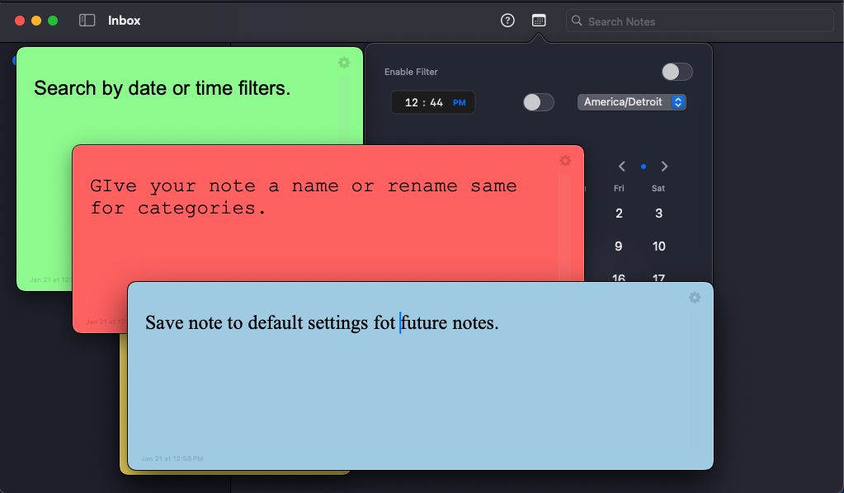Open the Inbox header item
844x493 pixels.
pos(124,21)
